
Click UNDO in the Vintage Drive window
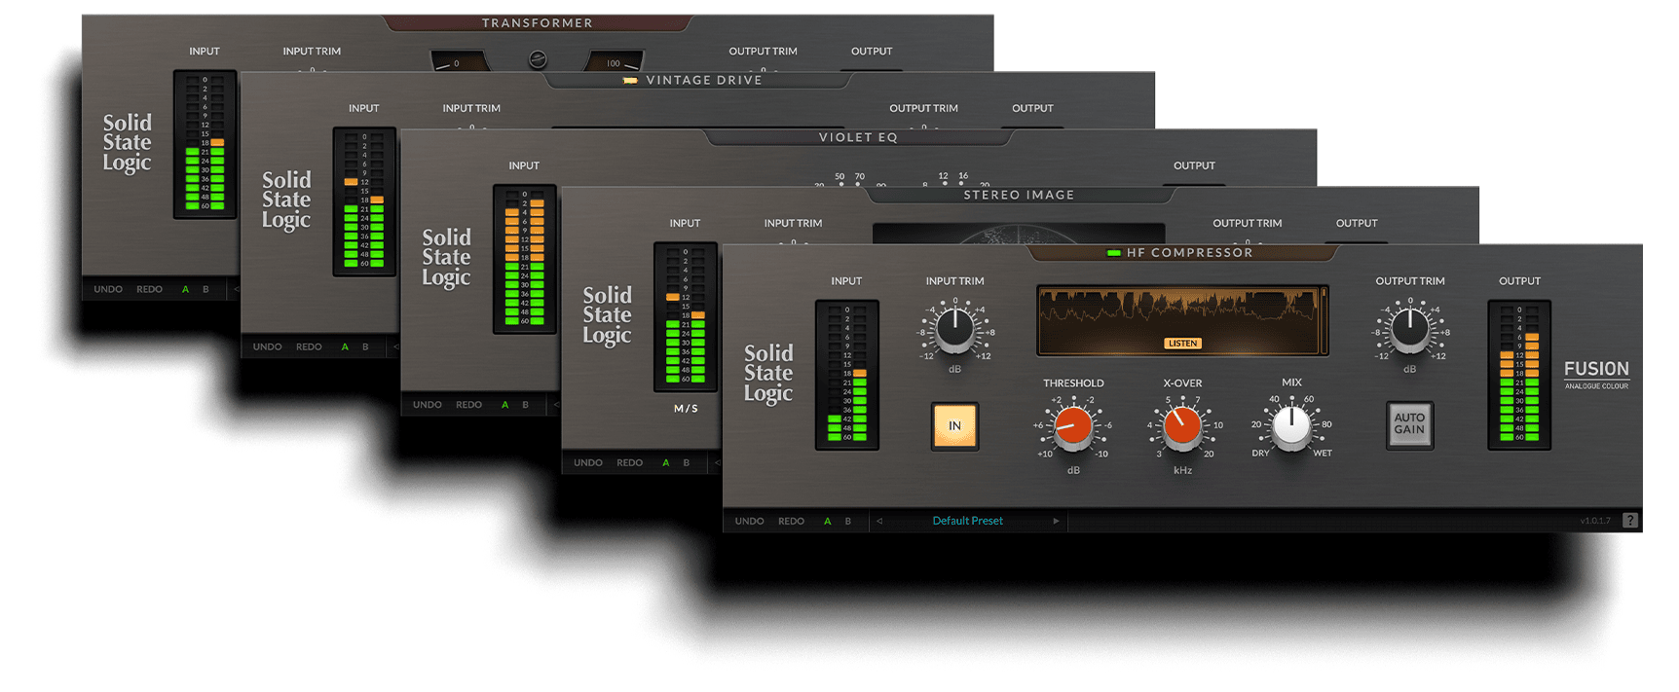pyautogui.click(x=267, y=346)
